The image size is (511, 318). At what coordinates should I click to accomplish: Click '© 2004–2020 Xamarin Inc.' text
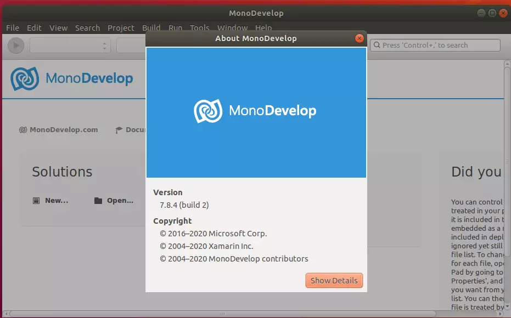(x=206, y=246)
